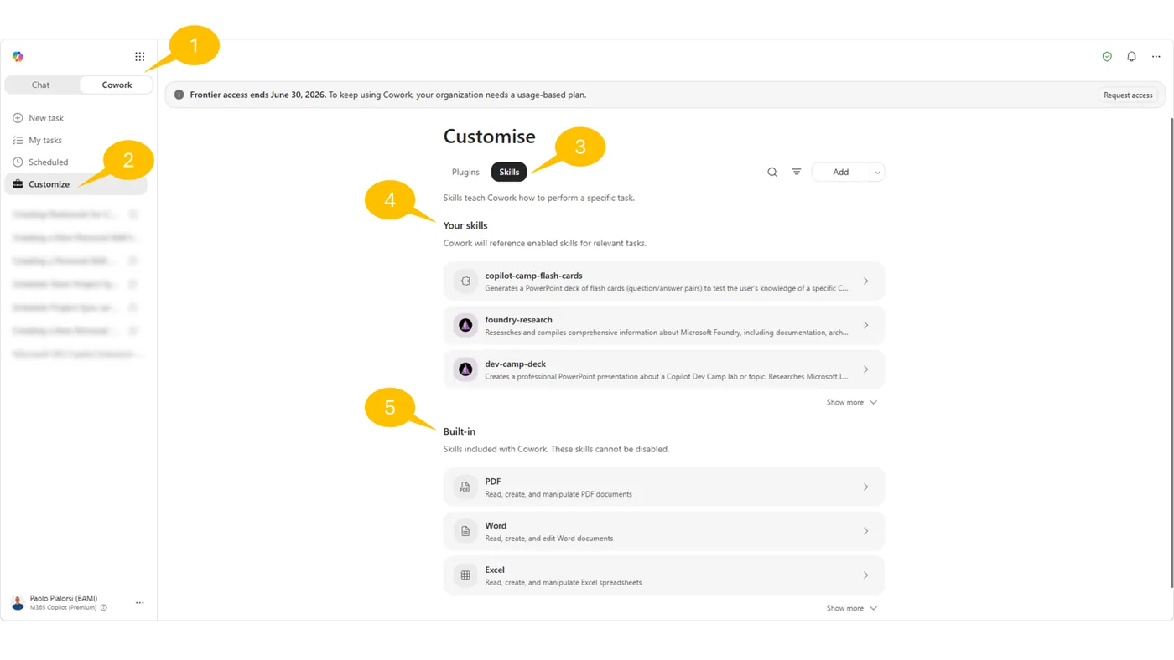Viewport: 1174px width, 660px height.
Task: Open Excel skill details chevron
Action: [866, 575]
